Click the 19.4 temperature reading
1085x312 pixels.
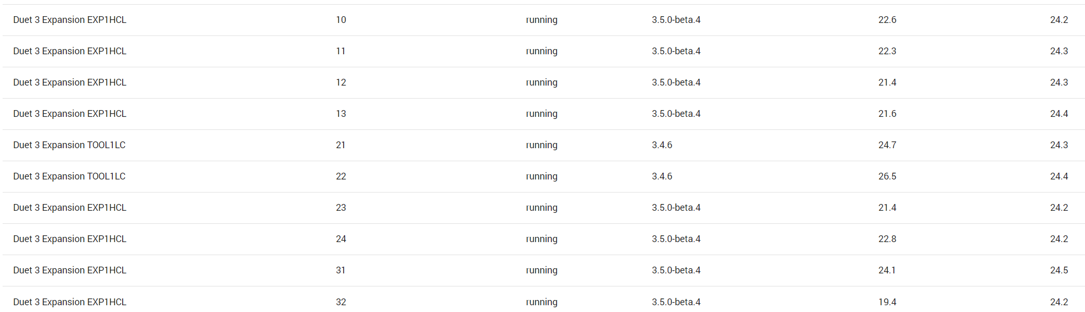(x=887, y=302)
